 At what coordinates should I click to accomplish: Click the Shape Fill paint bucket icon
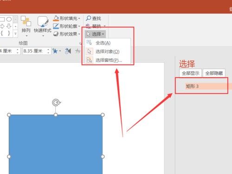click(x=56, y=18)
